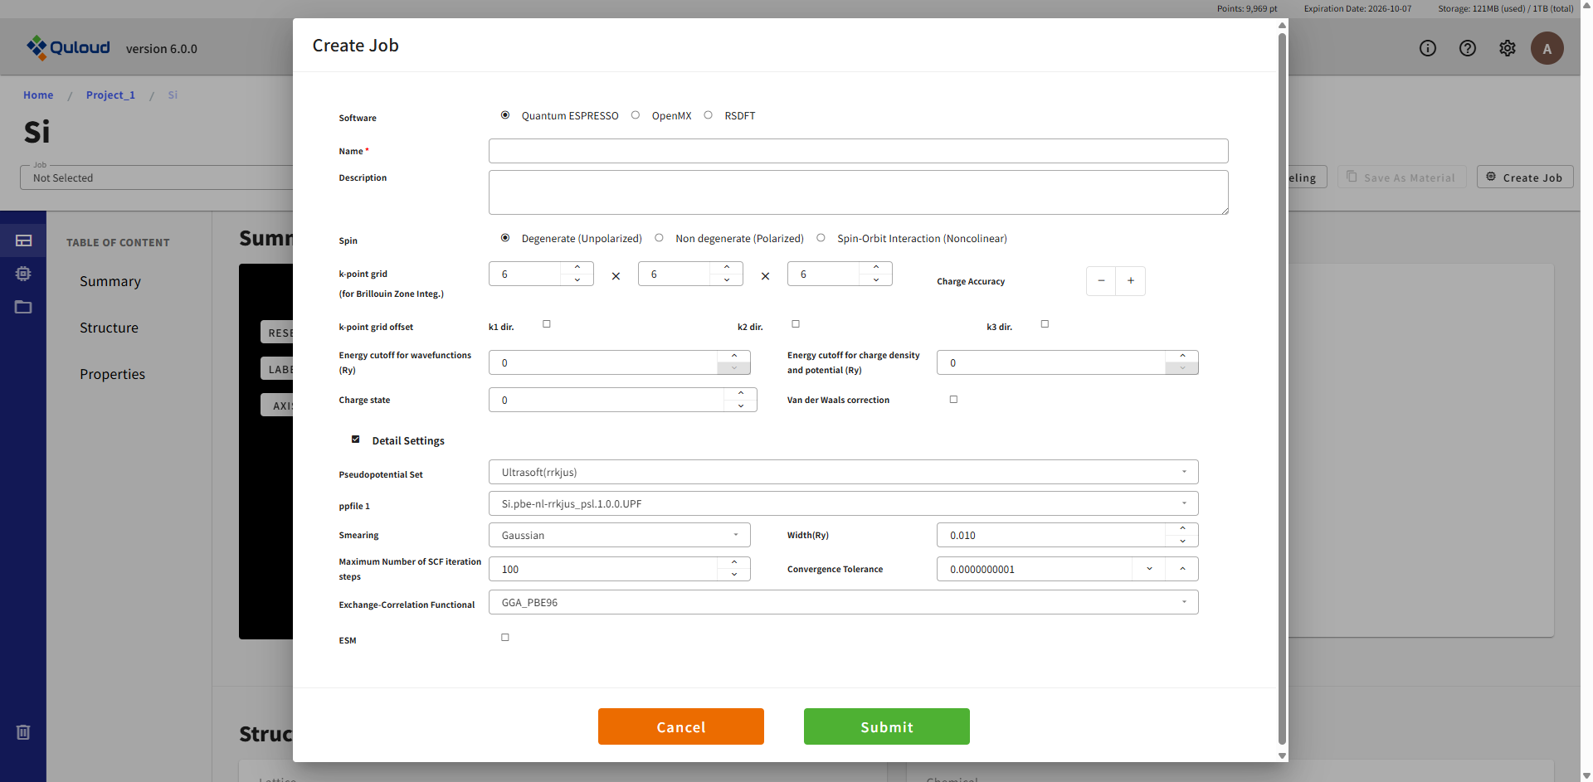1593x782 pixels.
Task: Navigate to Project_1 breadcrumb
Action: [x=110, y=95]
